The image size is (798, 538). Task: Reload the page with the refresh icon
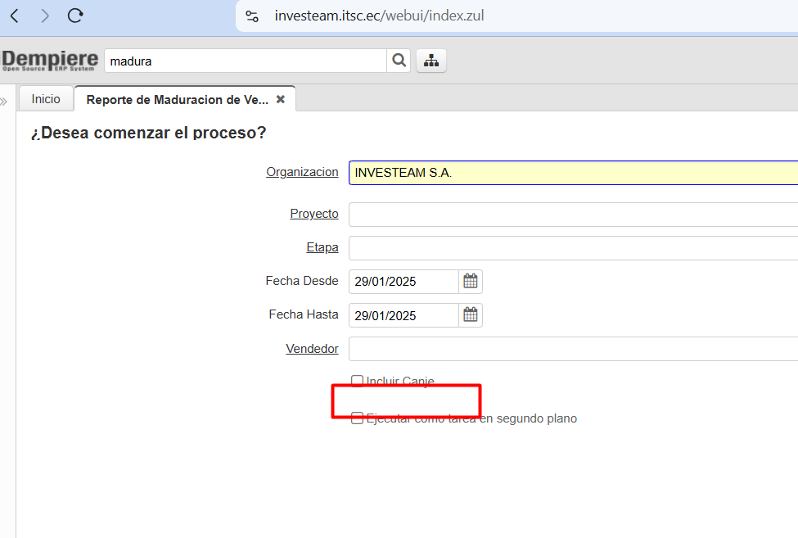[x=75, y=16]
